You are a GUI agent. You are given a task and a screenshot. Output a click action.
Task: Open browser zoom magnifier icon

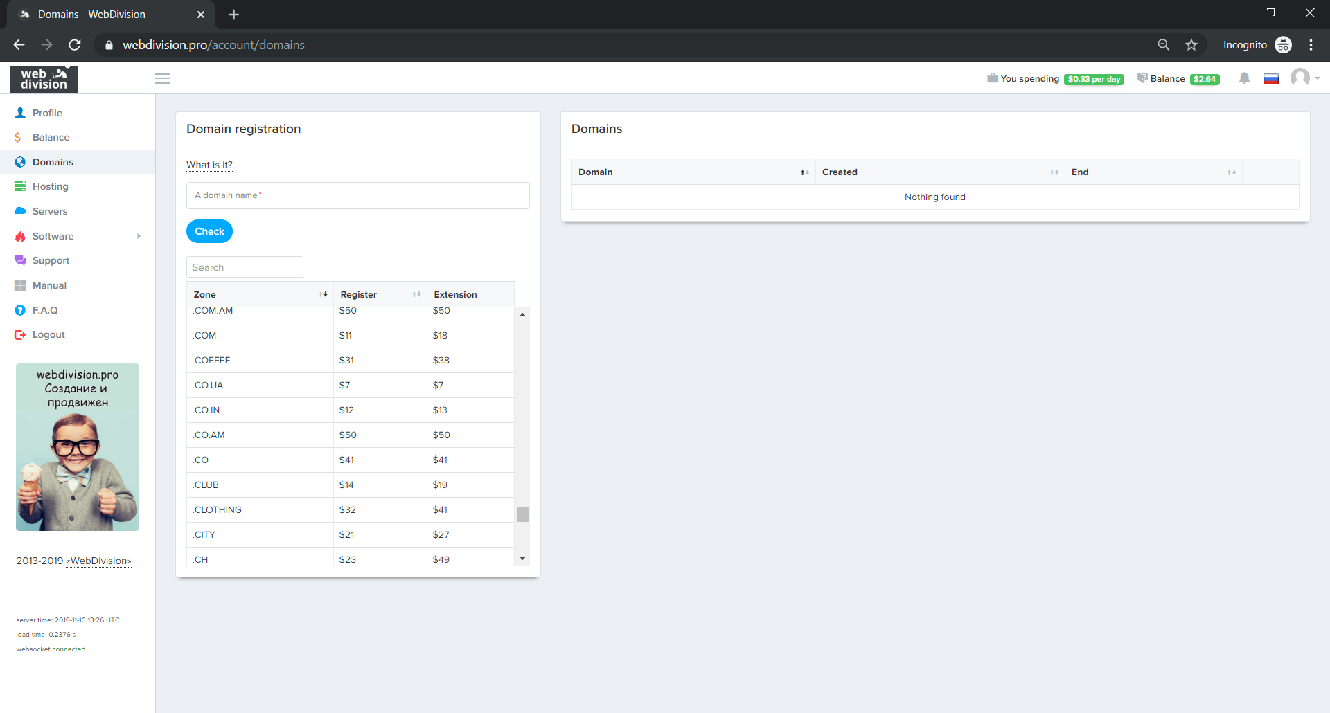coord(1164,45)
